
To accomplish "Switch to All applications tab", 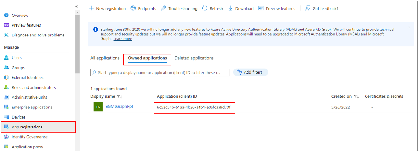I will (x=105, y=58).
